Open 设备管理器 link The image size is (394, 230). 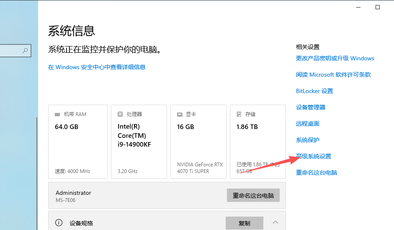[311, 107]
